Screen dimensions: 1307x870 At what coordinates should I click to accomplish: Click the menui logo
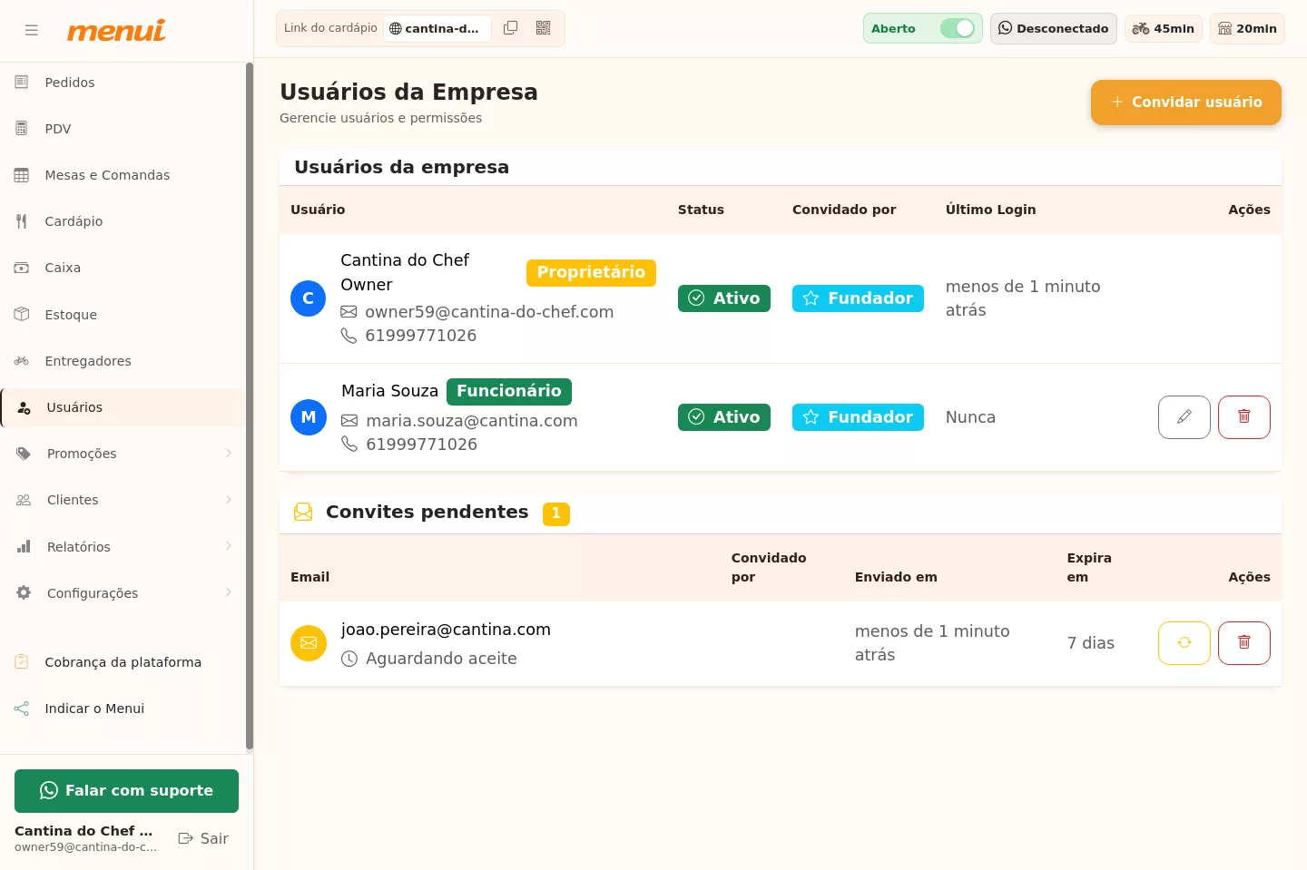[116, 30]
